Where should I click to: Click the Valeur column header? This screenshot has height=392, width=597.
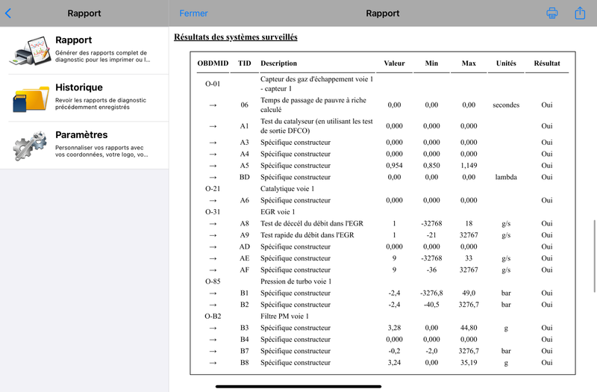(x=394, y=63)
